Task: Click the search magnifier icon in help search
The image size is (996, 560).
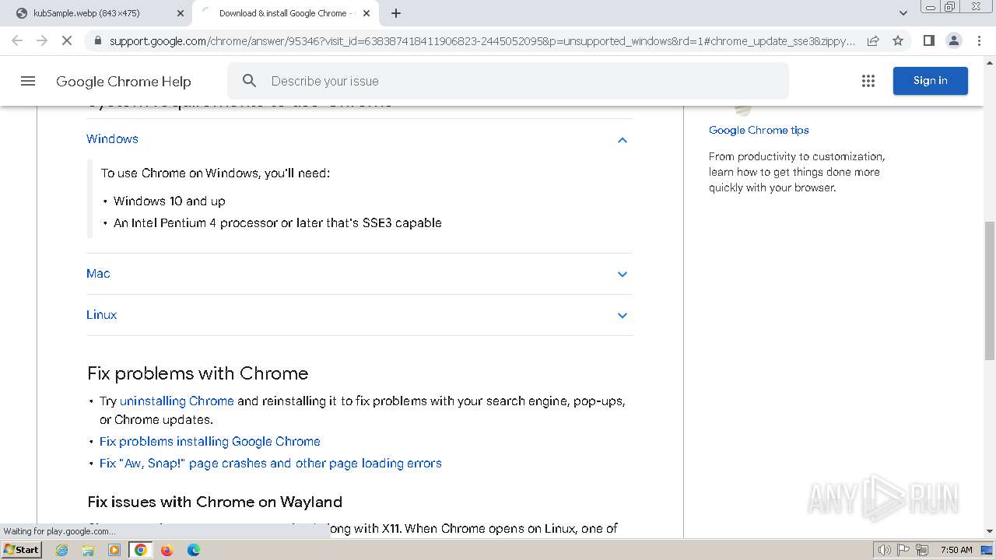Action: pyautogui.click(x=249, y=81)
